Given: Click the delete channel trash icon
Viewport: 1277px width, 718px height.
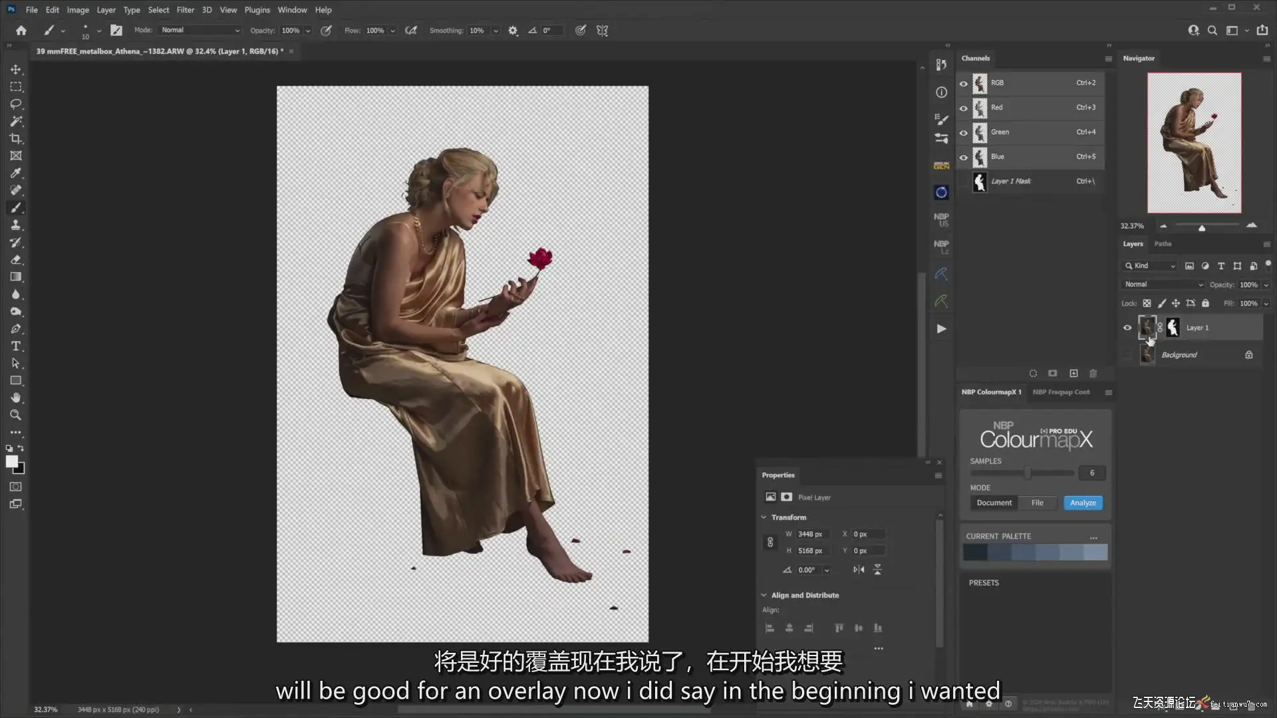Looking at the screenshot, I should pyautogui.click(x=1093, y=374).
